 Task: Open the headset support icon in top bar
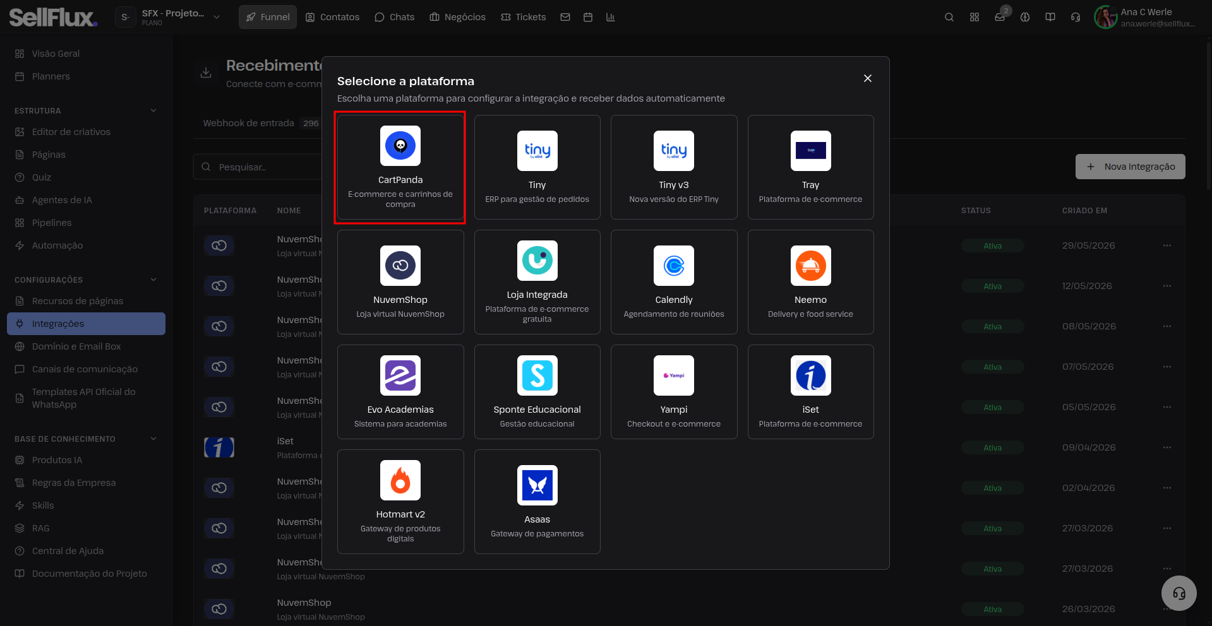1076,17
